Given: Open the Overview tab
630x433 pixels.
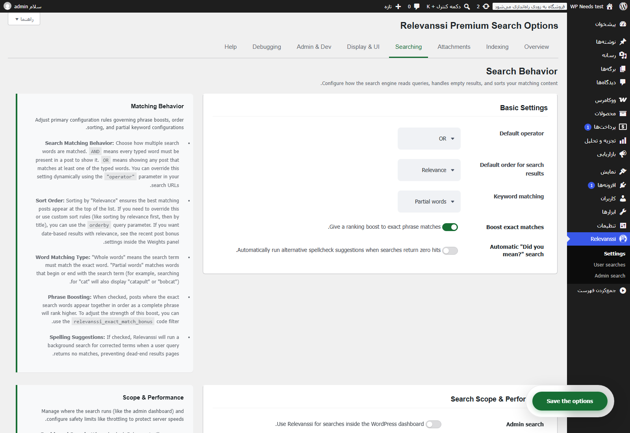Looking at the screenshot, I should click(x=537, y=47).
